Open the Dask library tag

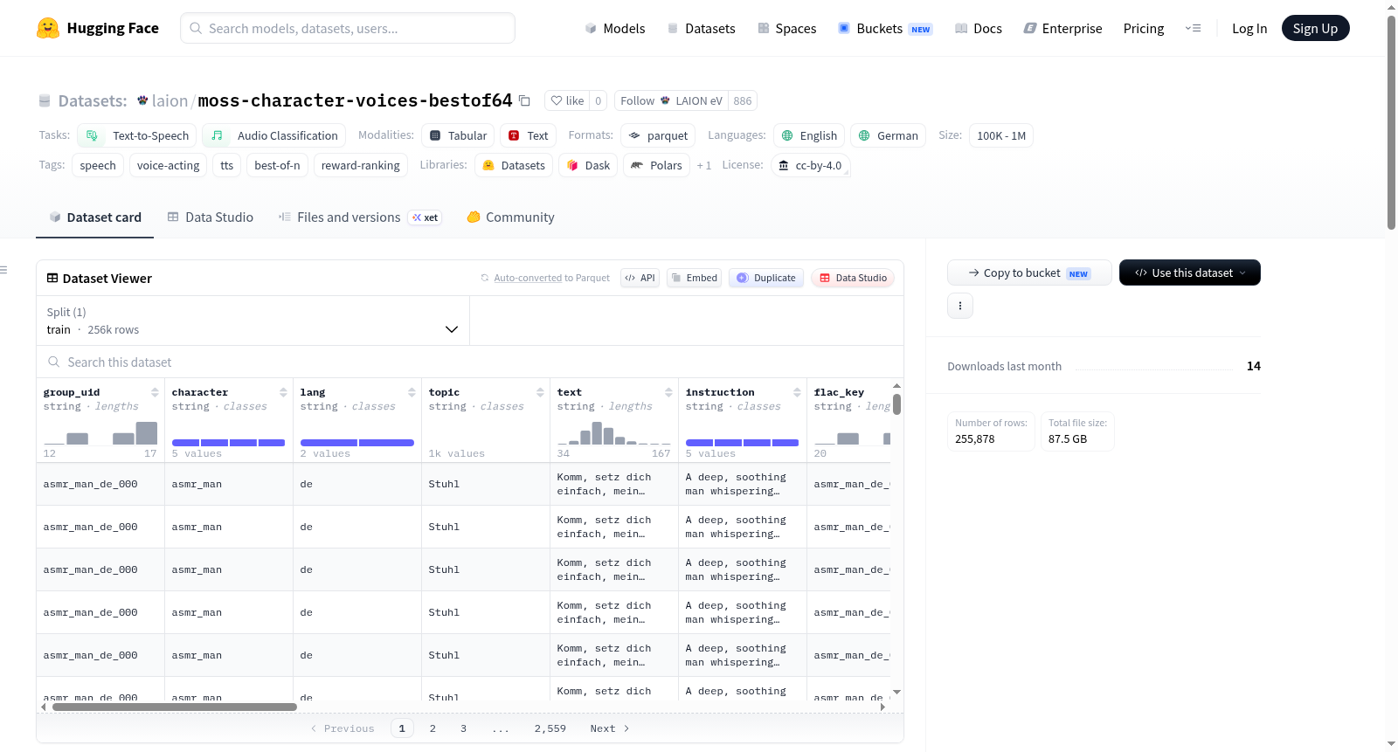588,165
